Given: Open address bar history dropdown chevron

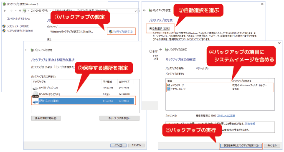Looking at the screenshot, I should point(136,11).
